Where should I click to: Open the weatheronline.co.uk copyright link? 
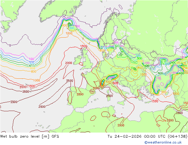163,142
